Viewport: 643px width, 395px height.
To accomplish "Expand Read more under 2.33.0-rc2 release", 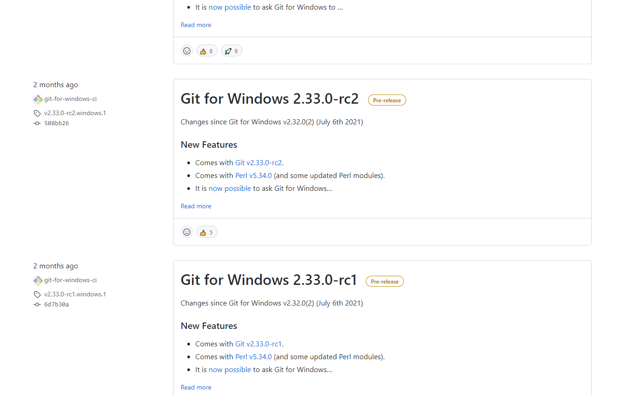I will [x=196, y=206].
